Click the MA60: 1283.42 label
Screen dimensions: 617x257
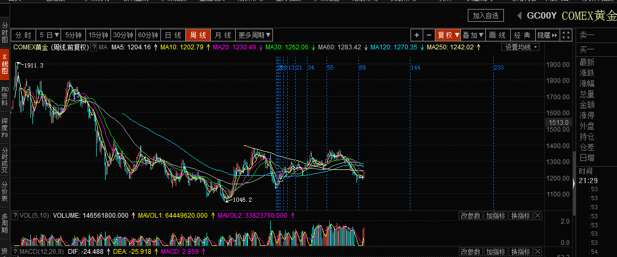pyautogui.click(x=340, y=47)
